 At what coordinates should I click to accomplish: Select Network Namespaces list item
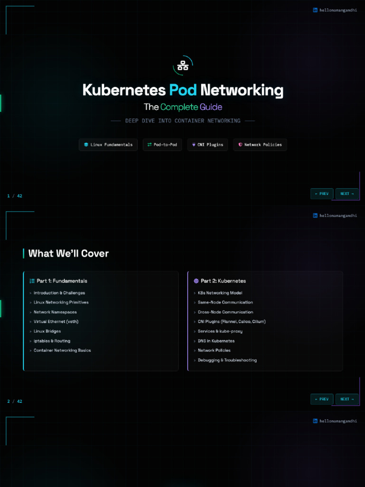(55, 312)
